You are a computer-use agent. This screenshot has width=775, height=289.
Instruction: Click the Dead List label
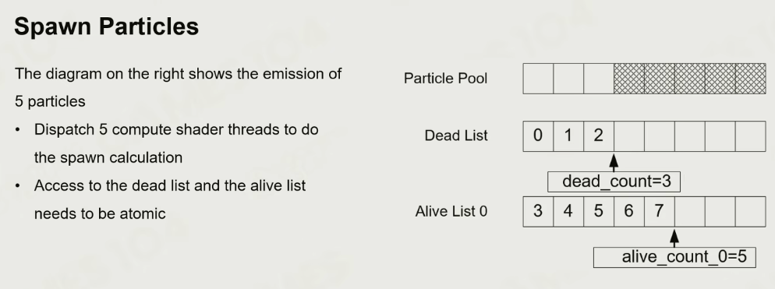click(456, 136)
